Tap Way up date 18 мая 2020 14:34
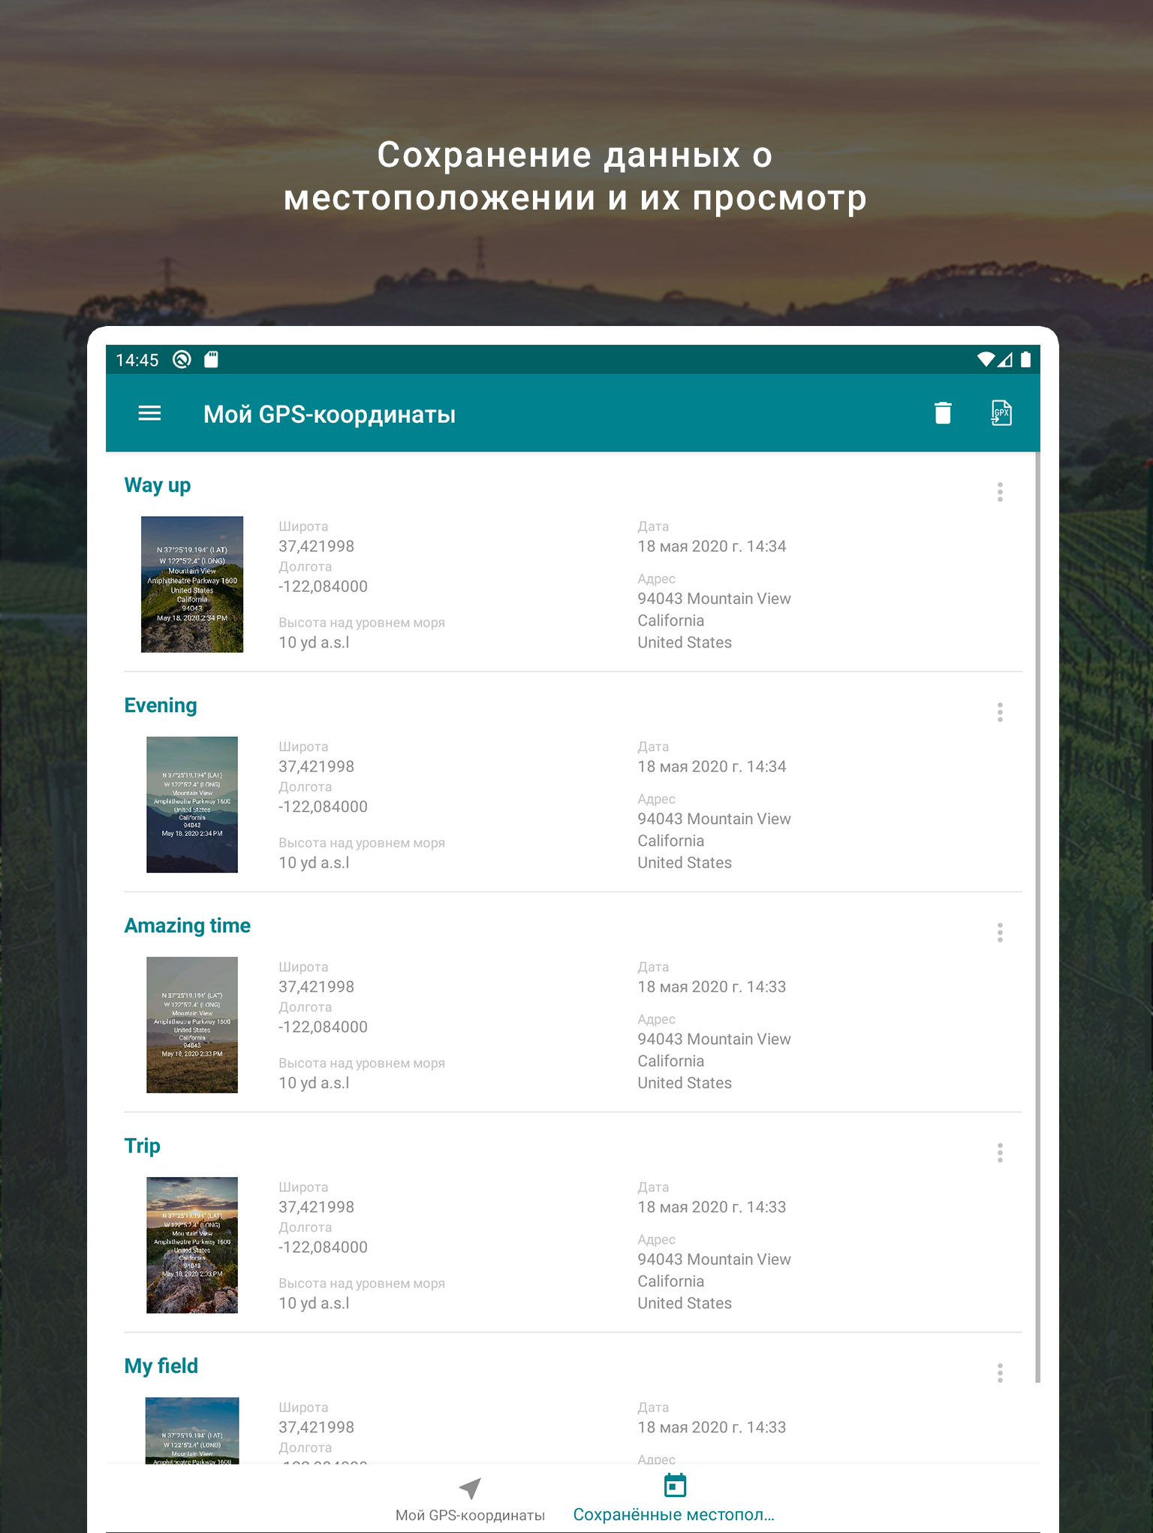 coord(712,546)
